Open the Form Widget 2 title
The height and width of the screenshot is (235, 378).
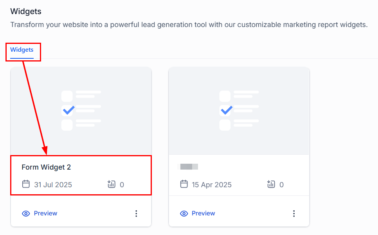coord(46,167)
